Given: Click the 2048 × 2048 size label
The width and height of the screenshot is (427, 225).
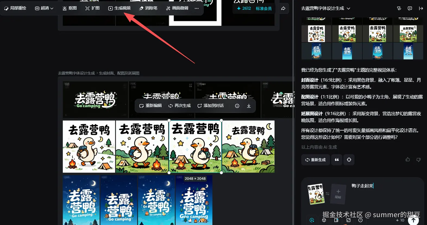Looking at the screenshot, I should (195, 179).
